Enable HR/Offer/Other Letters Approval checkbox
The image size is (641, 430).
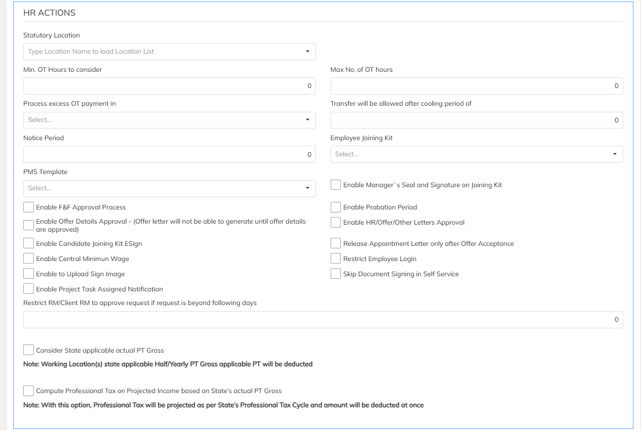[336, 223]
